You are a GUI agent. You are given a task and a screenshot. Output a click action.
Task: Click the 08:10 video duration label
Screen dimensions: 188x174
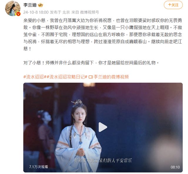click(x=175, y=167)
